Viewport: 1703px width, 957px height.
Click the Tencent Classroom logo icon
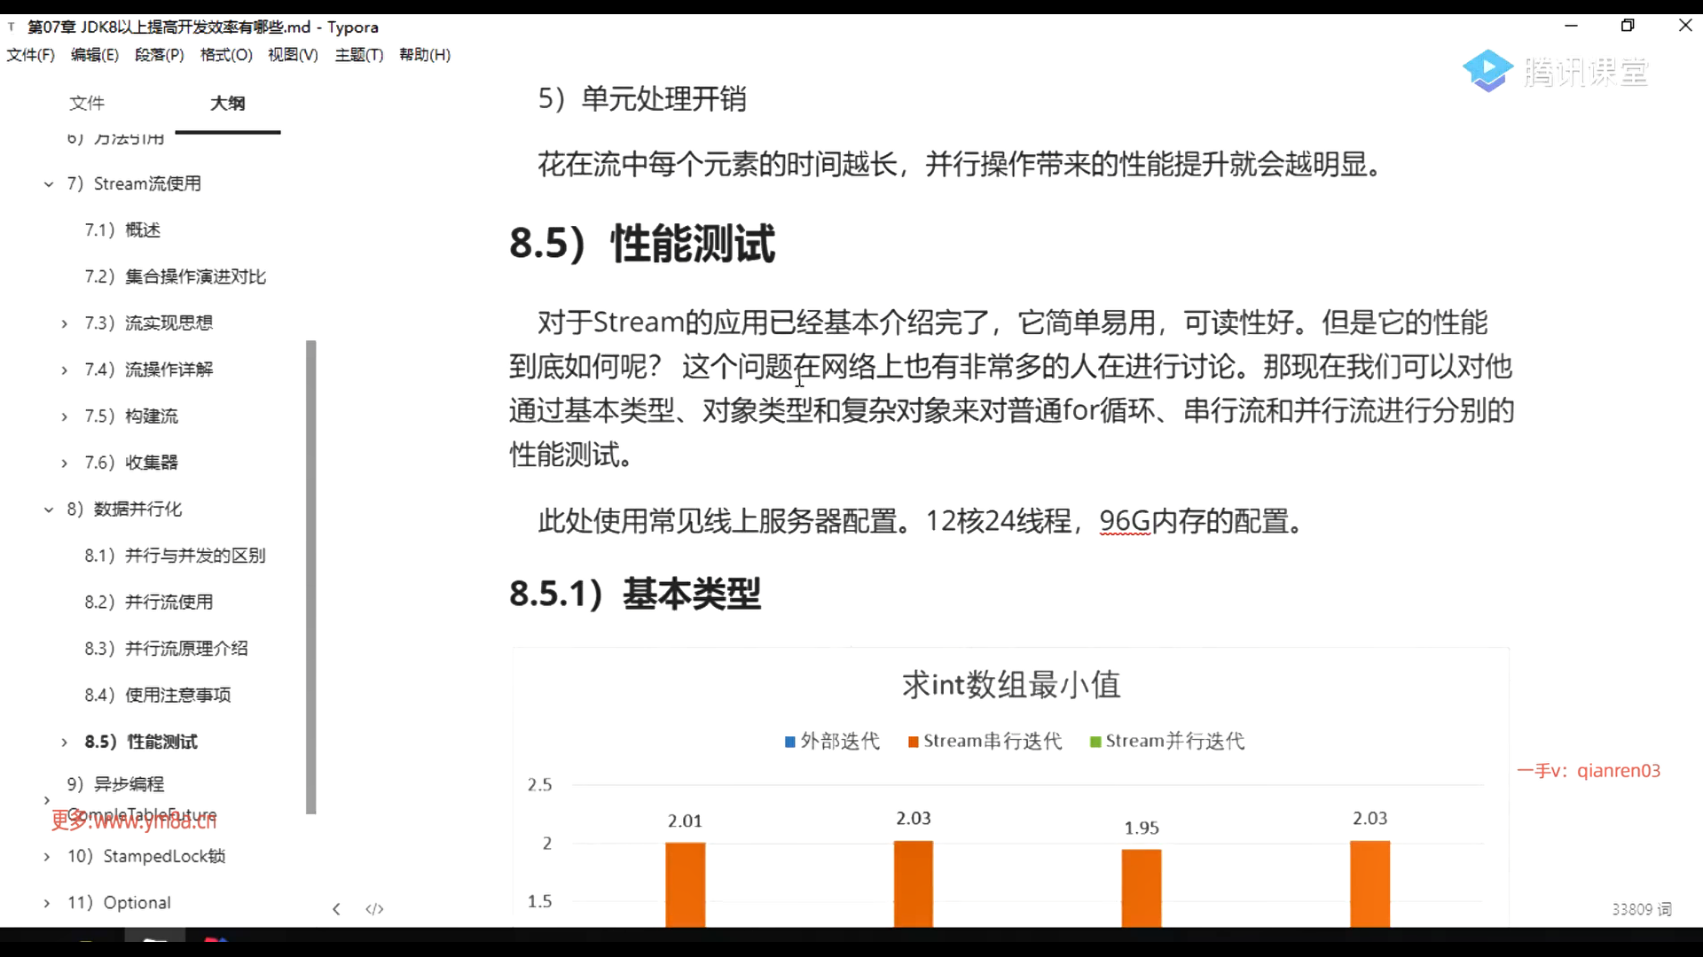pyautogui.click(x=1487, y=71)
